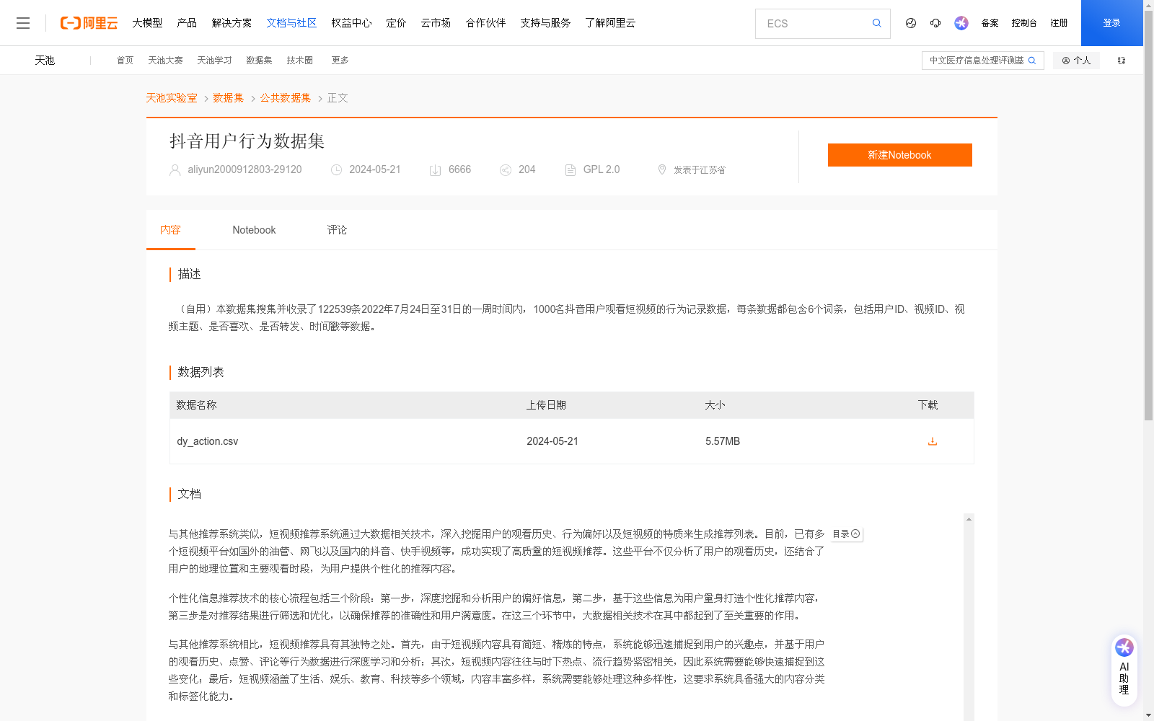1154x721 pixels.
Task: Open the hamburger menu icon
Action: point(23,22)
